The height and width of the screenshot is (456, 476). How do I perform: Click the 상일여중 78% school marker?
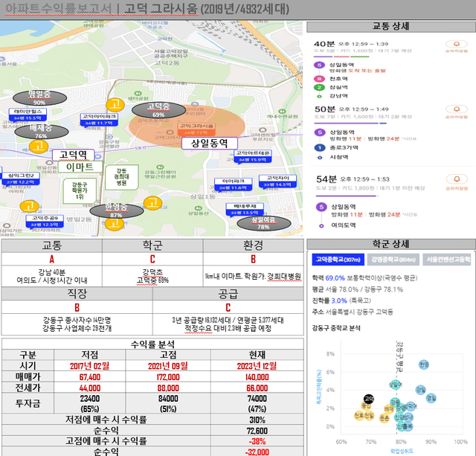[264, 223]
